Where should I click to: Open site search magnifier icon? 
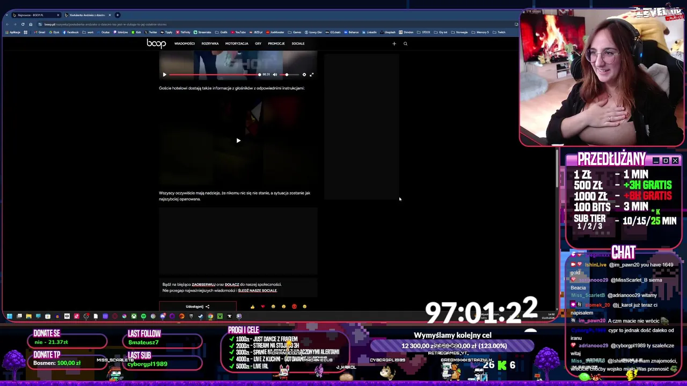[405, 43]
